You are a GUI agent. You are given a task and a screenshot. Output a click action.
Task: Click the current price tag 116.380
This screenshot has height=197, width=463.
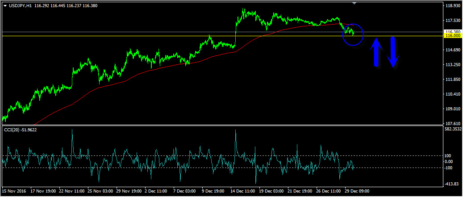pyautogui.click(x=453, y=32)
